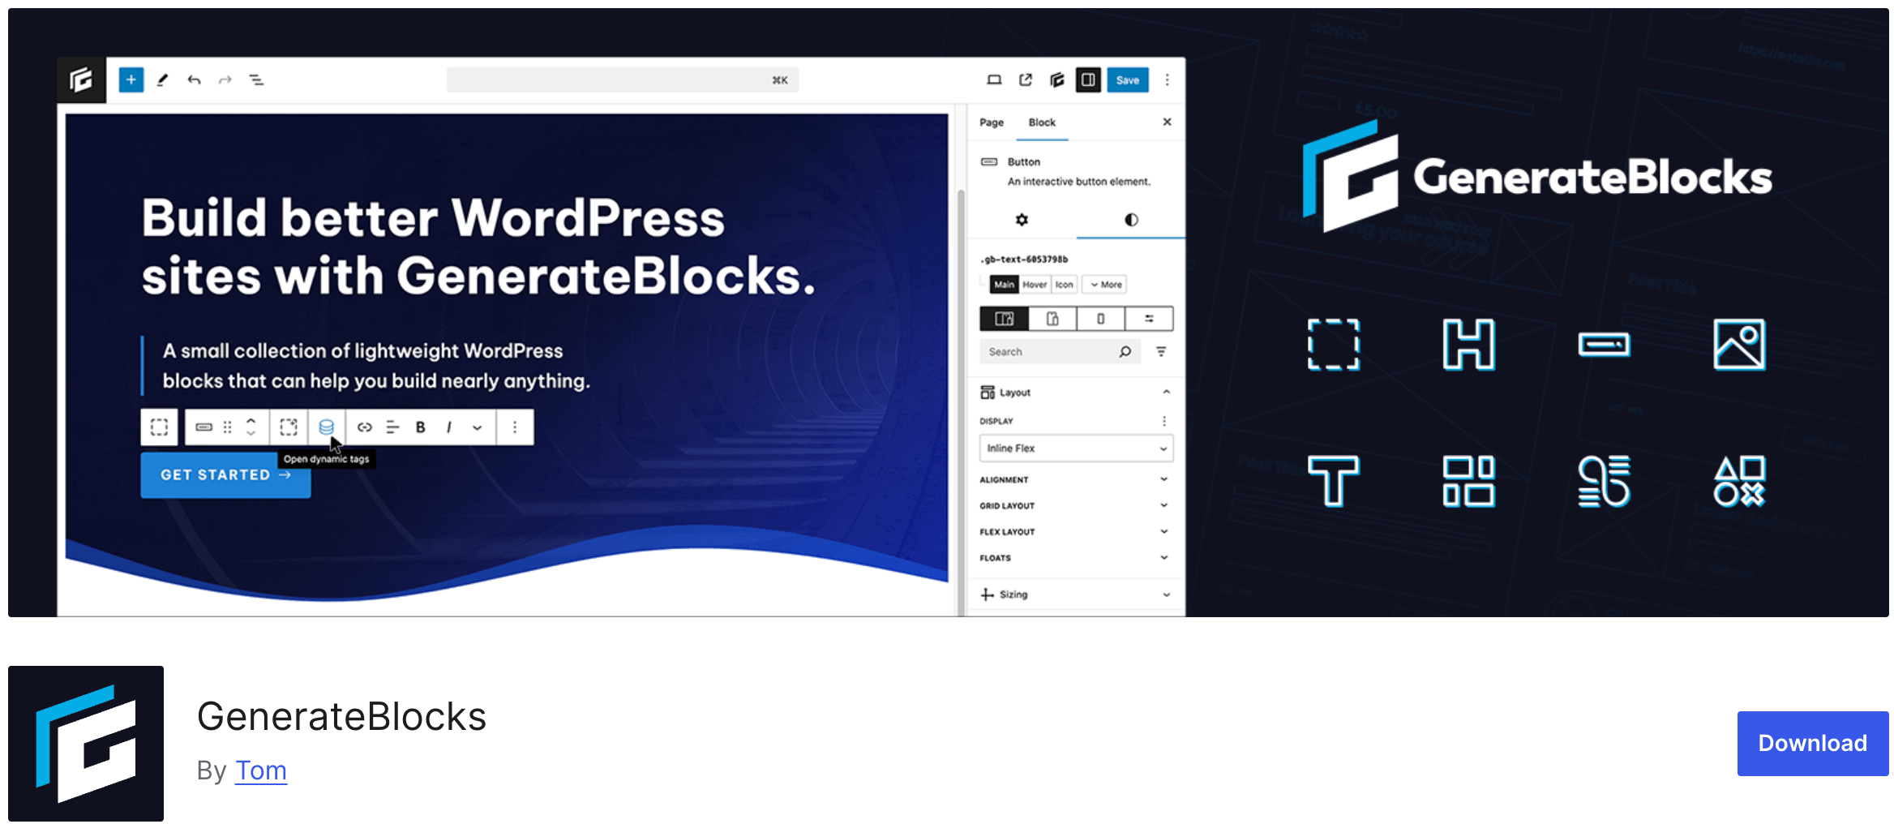The image size is (1894, 824).
Task: Open the Tom author link
Action: [x=261, y=770]
